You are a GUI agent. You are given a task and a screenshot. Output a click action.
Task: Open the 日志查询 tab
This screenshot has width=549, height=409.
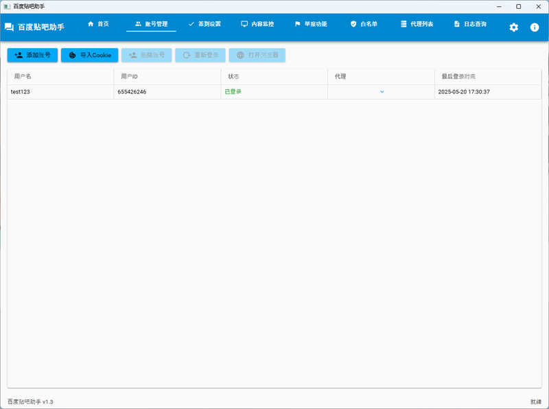coord(470,24)
